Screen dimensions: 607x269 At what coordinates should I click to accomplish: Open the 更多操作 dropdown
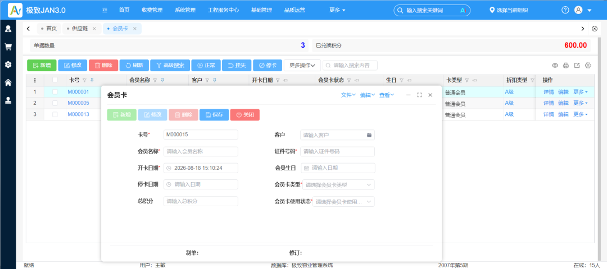click(302, 65)
